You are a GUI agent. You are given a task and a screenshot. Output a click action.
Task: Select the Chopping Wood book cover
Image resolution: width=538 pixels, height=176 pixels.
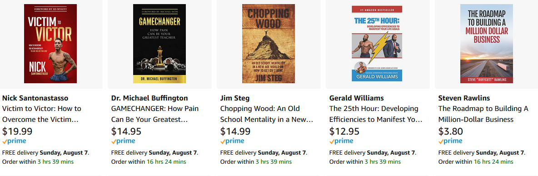268,44
